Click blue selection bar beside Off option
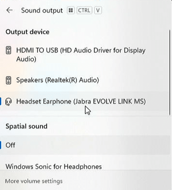172x190 pixels. (0, 145)
